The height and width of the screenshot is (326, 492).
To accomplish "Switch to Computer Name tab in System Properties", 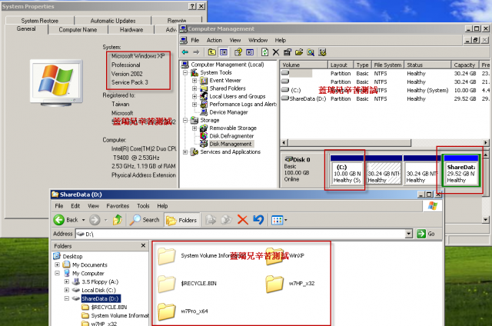I will (x=78, y=29).
